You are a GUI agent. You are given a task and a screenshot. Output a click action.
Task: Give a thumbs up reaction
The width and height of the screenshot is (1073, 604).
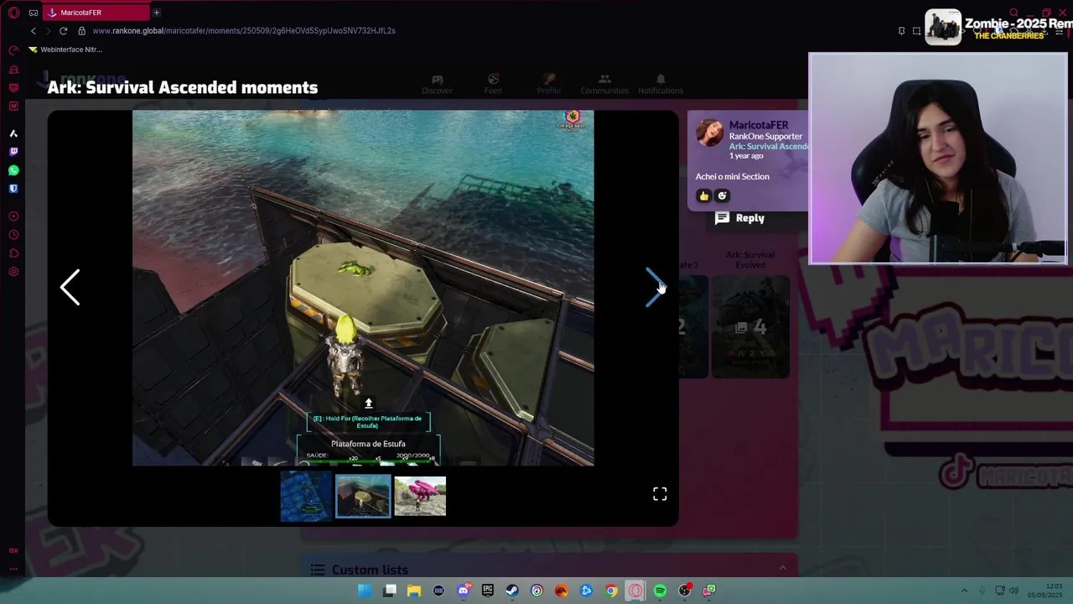[x=703, y=195]
